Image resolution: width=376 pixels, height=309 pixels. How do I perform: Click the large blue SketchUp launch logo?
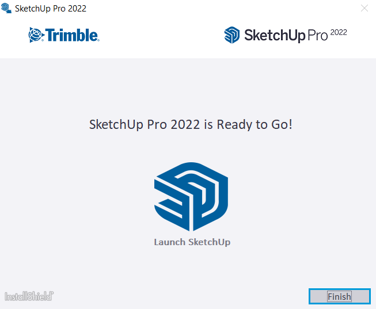191,197
